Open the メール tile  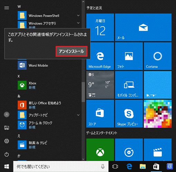tap(143, 27)
